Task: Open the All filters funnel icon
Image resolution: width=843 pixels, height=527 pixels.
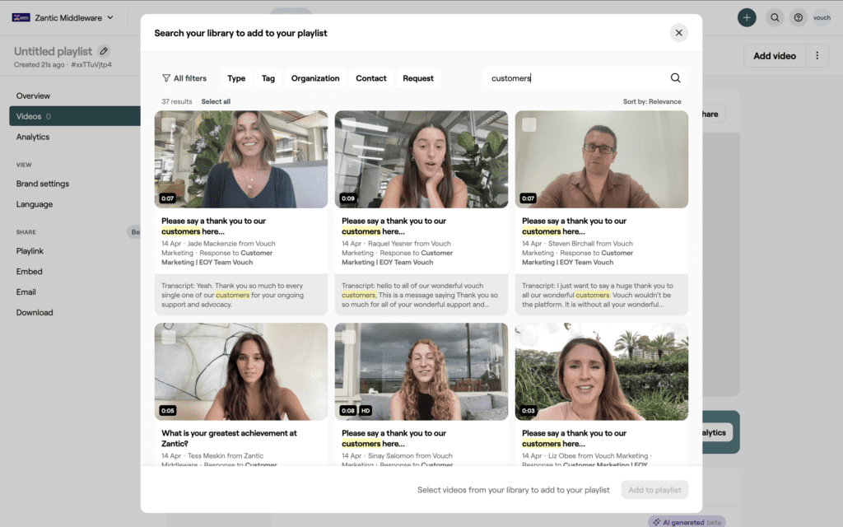Action: click(166, 78)
